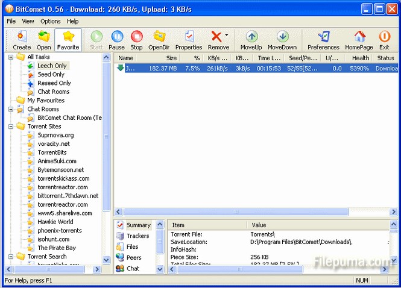
Task: Select Seed Only task filter
Action: coord(51,74)
